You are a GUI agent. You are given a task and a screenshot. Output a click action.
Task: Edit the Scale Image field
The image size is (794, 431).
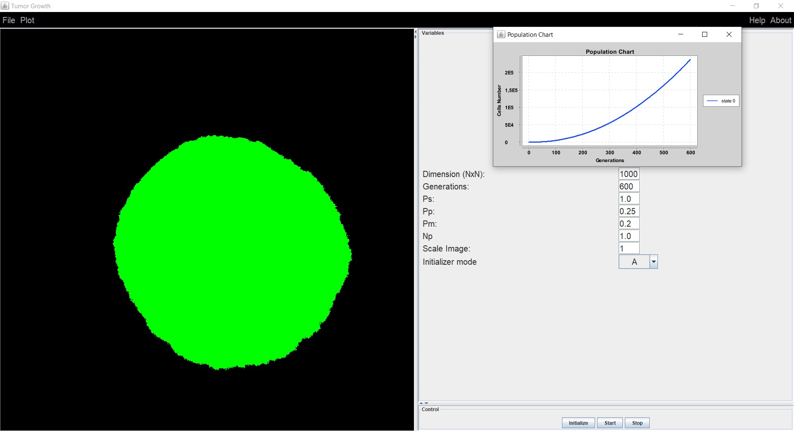pos(629,249)
